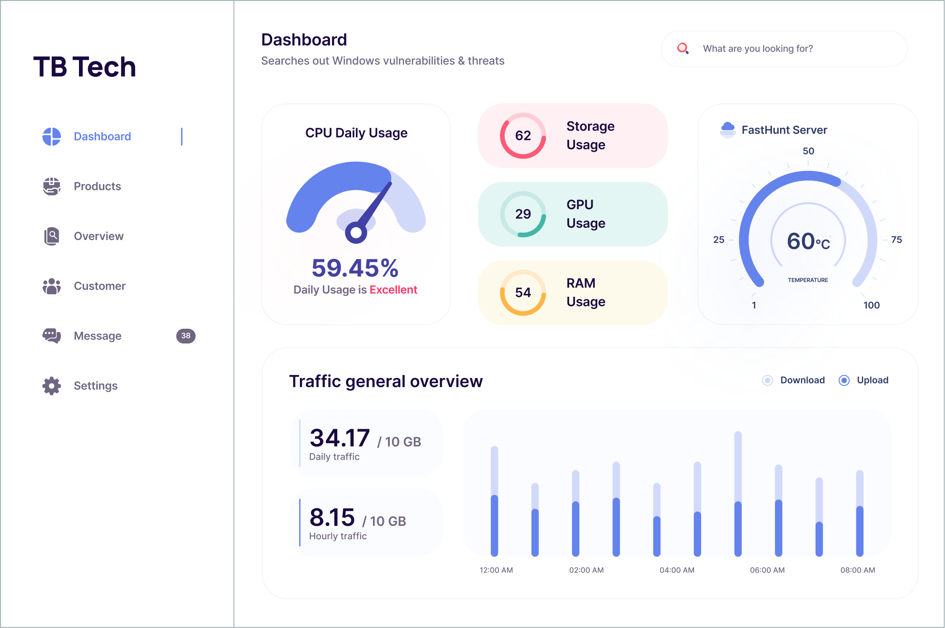Click the RAM 54 circular progress ring
The image size is (945, 628).
click(523, 293)
